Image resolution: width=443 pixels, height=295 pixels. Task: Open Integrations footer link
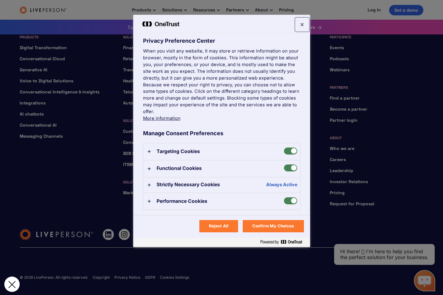[x=33, y=103]
